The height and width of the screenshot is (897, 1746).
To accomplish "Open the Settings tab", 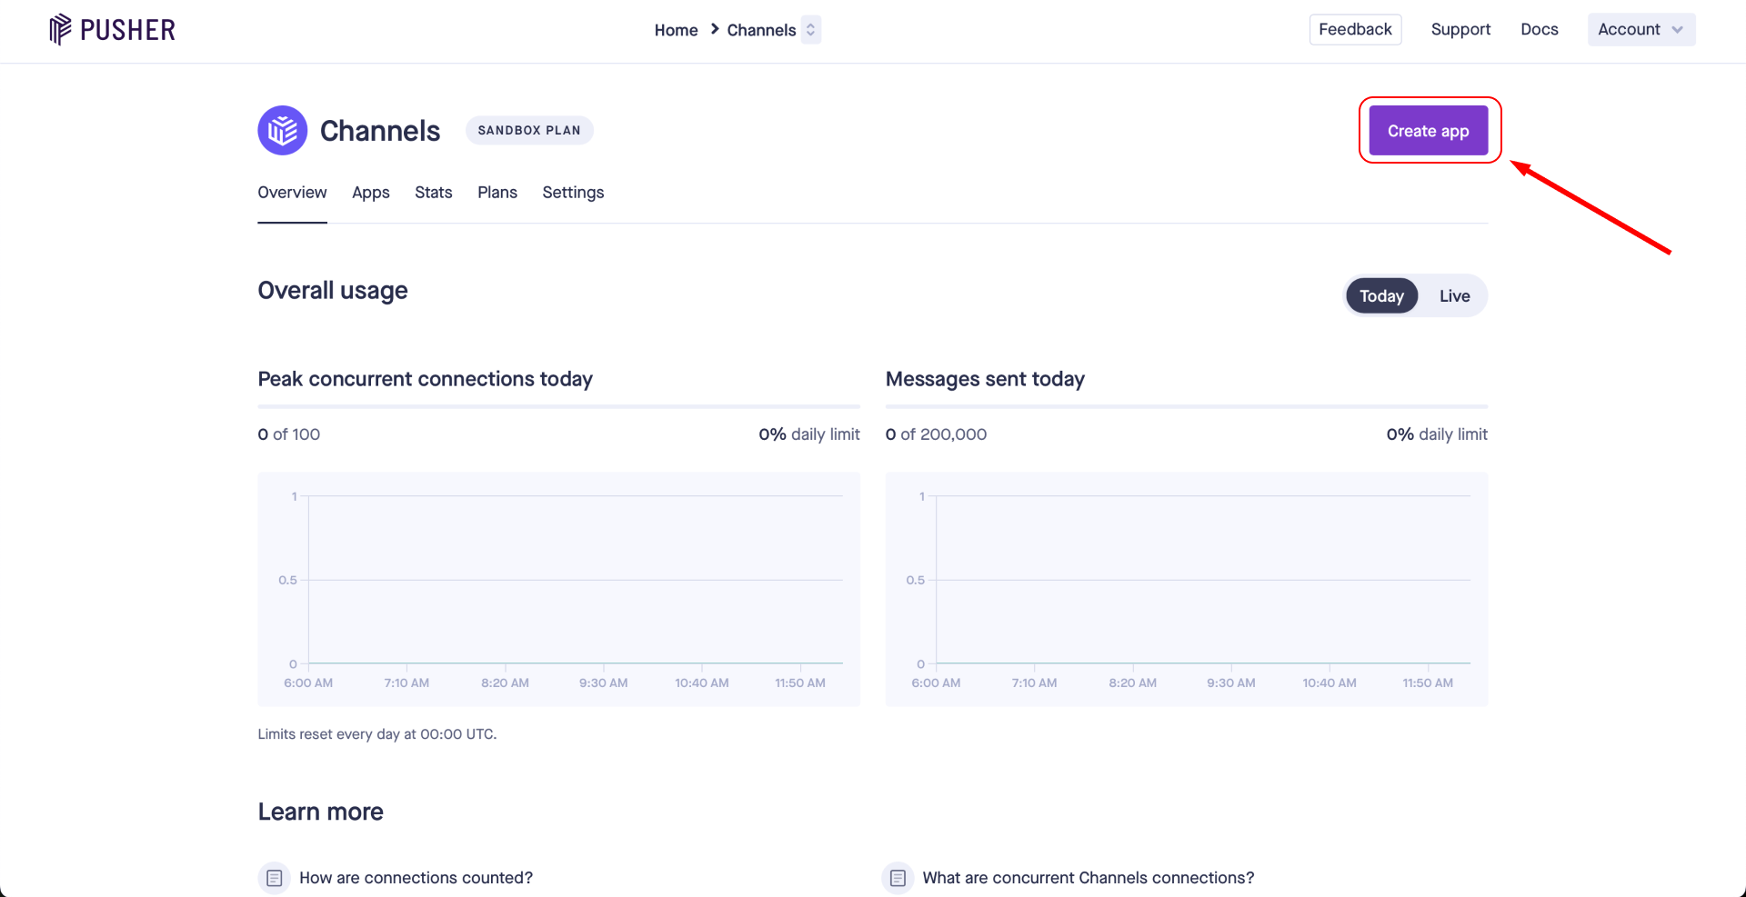I will pos(573,193).
